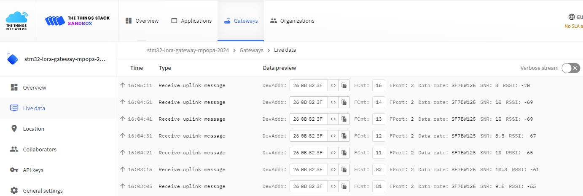Viewport: 583px width, 196px height.
Task: Click the Gateways breadcrumb link
Action: click(251, 50)
